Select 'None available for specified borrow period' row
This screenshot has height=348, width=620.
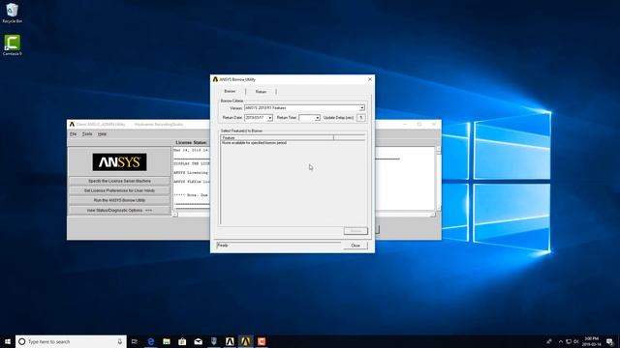tap(254, 143)
